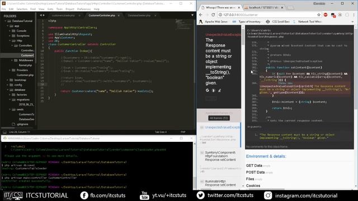The height and width of the screenshot is (201, 358).
Task: Open Apache Web Server bookmark
Action: pyautogui.click(x=214, y=22)
